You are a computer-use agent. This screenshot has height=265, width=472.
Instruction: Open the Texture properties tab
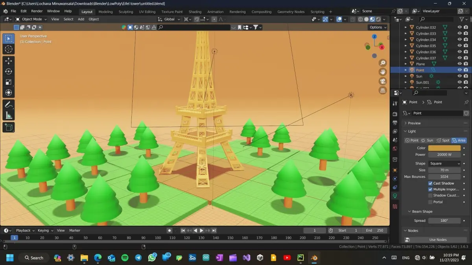(395, 206)
